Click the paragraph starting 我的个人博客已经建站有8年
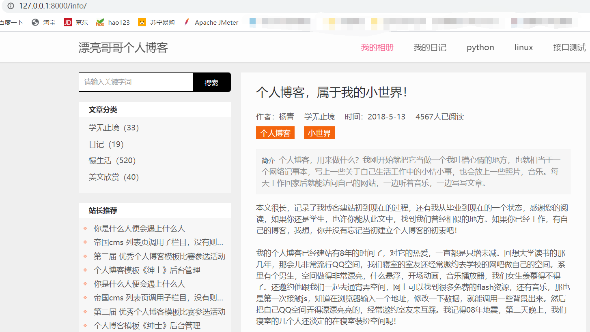590x332 pixels. coord(413,288)
